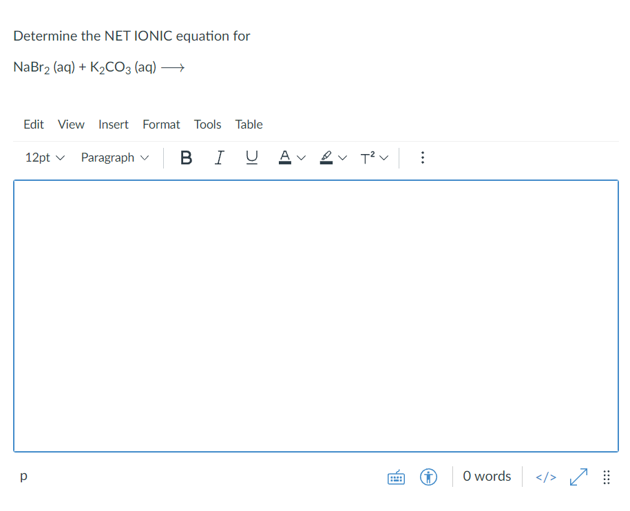Switch to the HTML code editor
The image size is (630, 511).
545,476
